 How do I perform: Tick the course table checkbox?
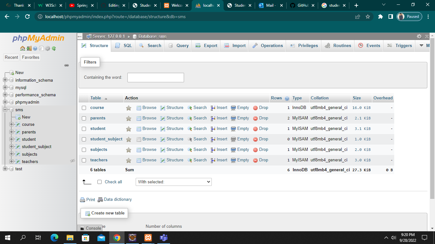[84, 108]
